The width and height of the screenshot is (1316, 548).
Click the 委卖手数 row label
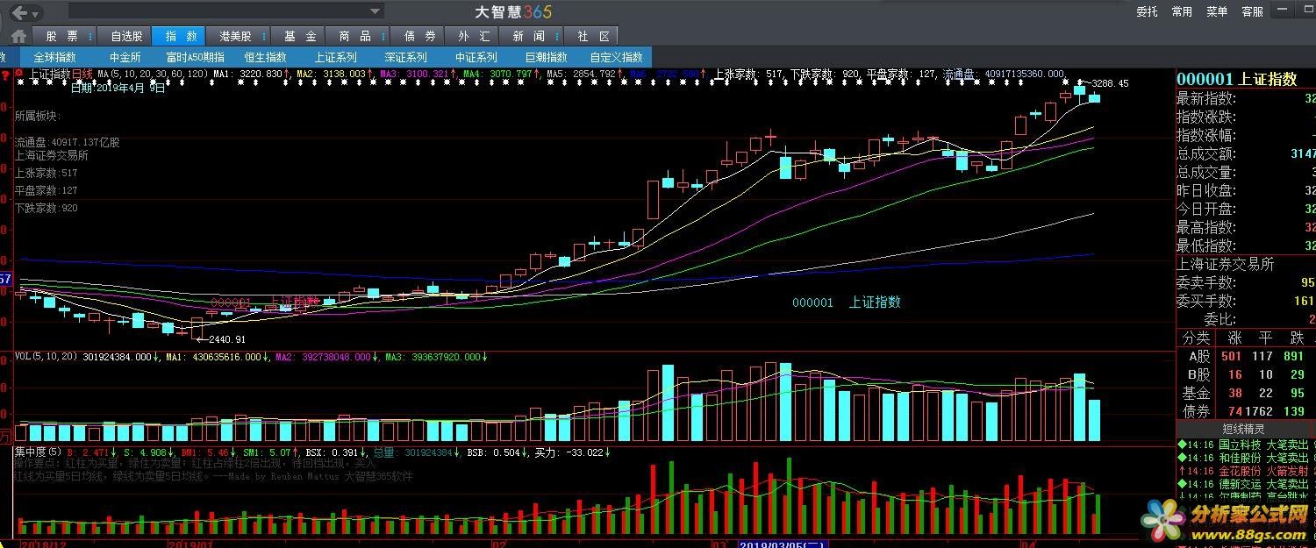[1205, 283]
